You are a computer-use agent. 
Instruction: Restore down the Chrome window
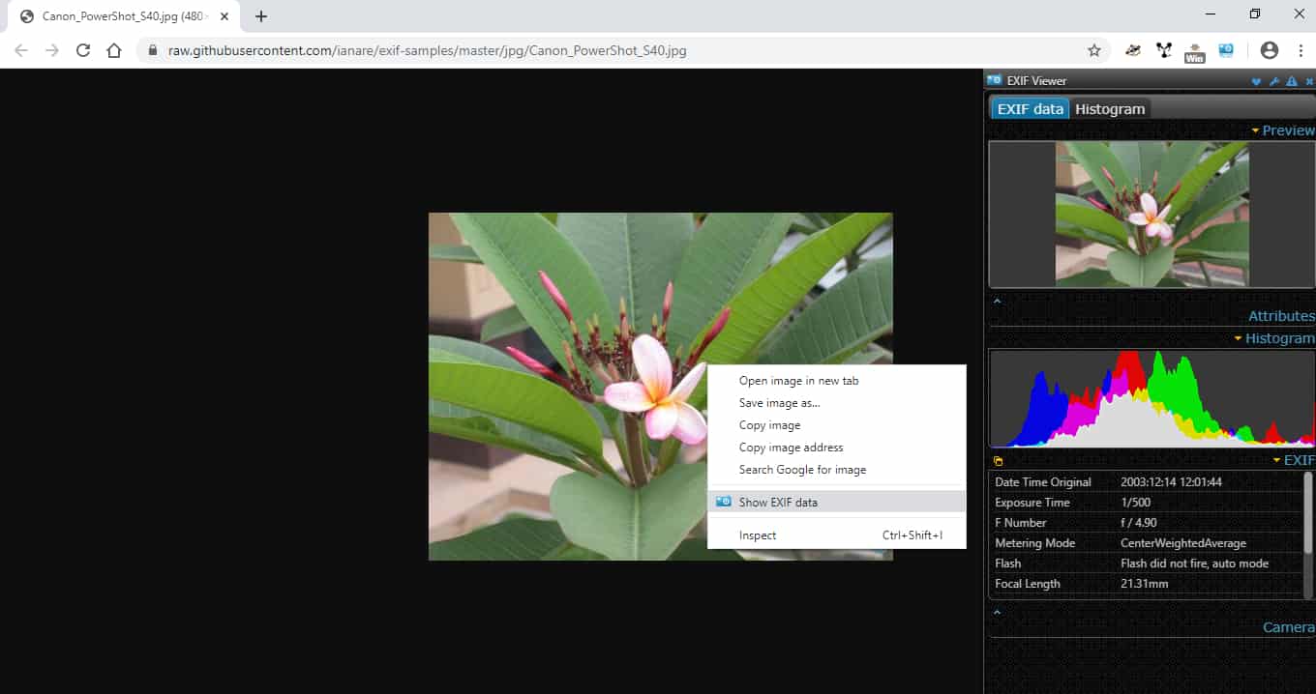[1255, 14]
